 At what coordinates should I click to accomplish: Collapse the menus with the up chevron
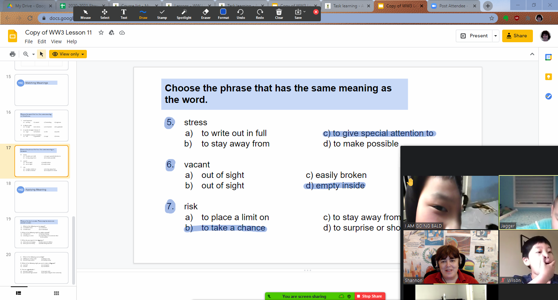click(x=532, y=54)
